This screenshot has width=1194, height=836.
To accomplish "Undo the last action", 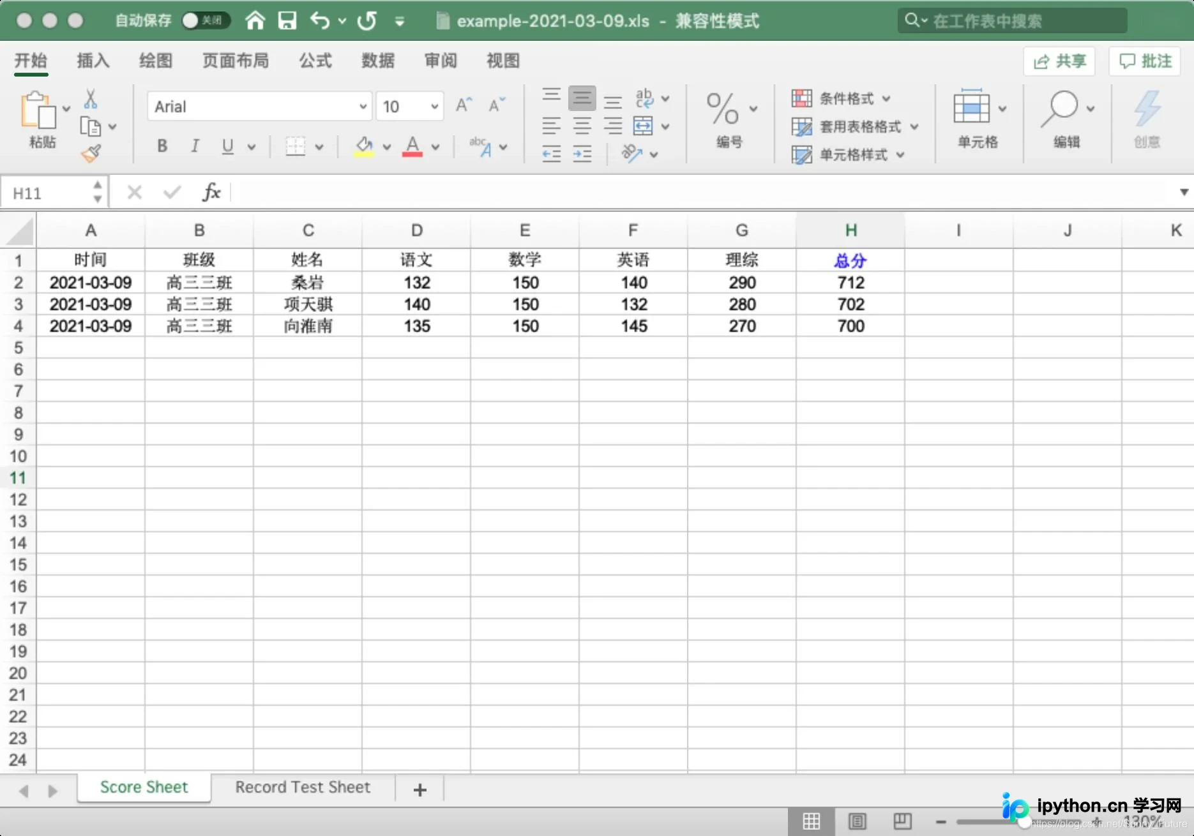I will (320, 20).
